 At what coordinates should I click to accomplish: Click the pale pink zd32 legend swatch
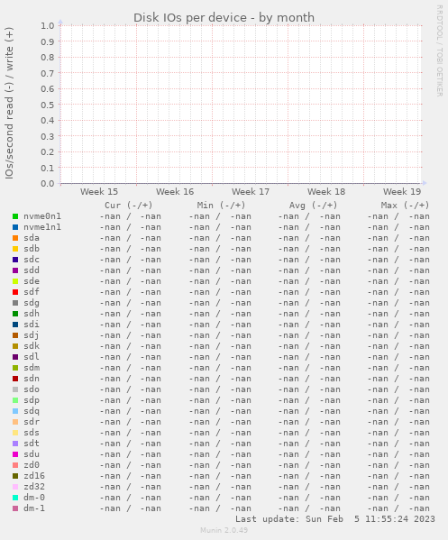click(x=15, y=487)
